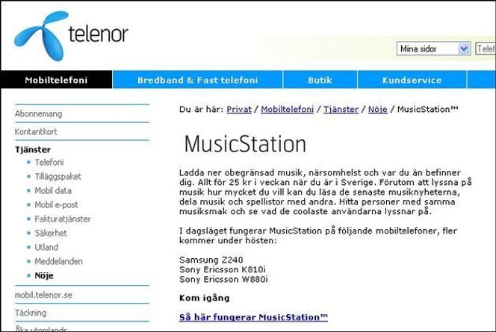Open the Mina sidor dropdown
Image resolution: width=496 pixels, height=332 pixels.
click(434, 48)
